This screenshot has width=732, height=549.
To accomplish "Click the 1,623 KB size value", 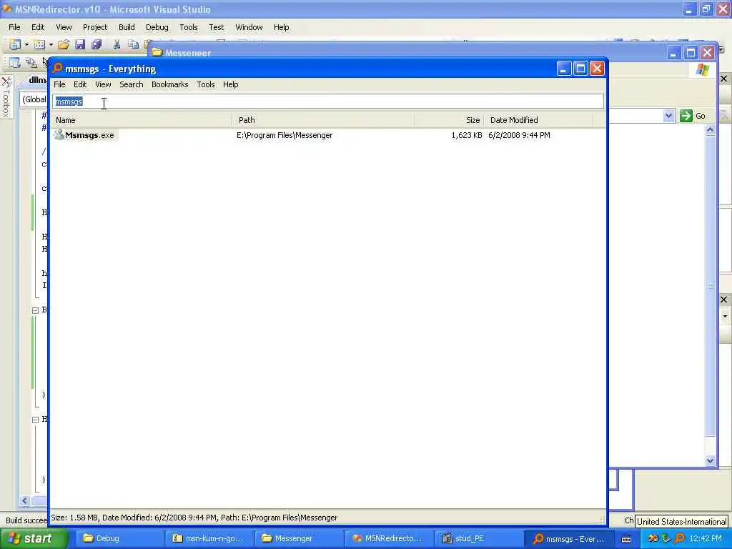I will [x=466, y=135].
